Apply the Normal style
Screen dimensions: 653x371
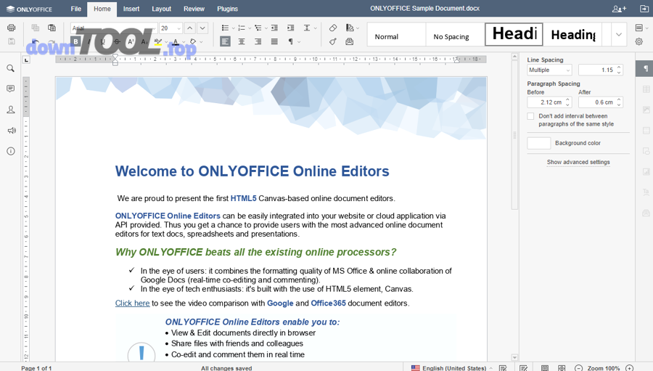click(x=396, y=35)
